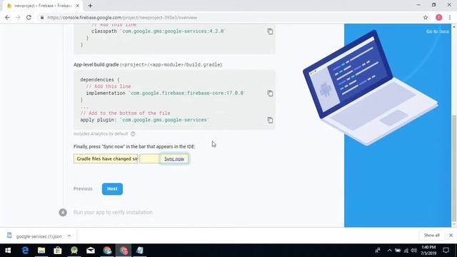Reload the Firebase console page
This screenshot has width=457, height=257.
29,17
